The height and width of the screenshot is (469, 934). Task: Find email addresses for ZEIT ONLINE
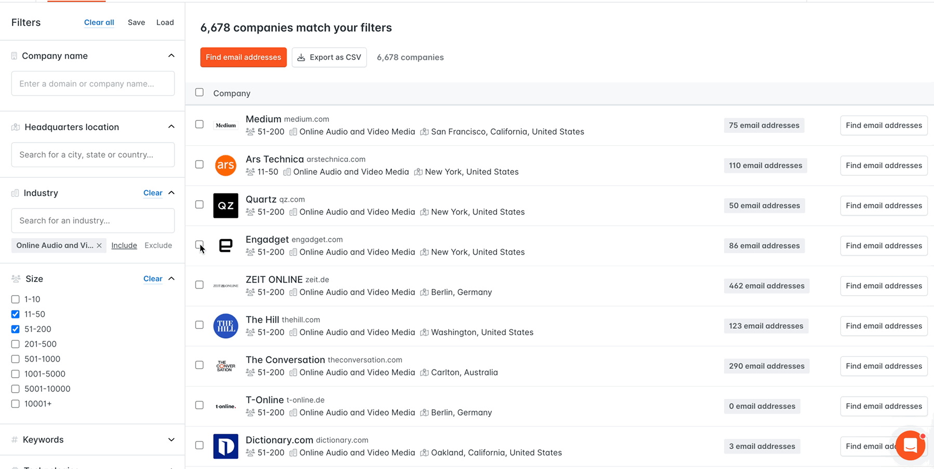click(884, 286)
